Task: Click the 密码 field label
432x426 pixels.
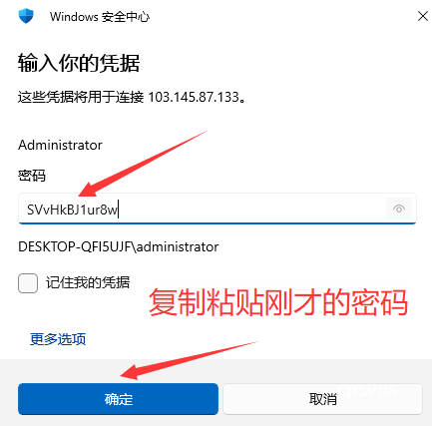Action: (32, 176)
